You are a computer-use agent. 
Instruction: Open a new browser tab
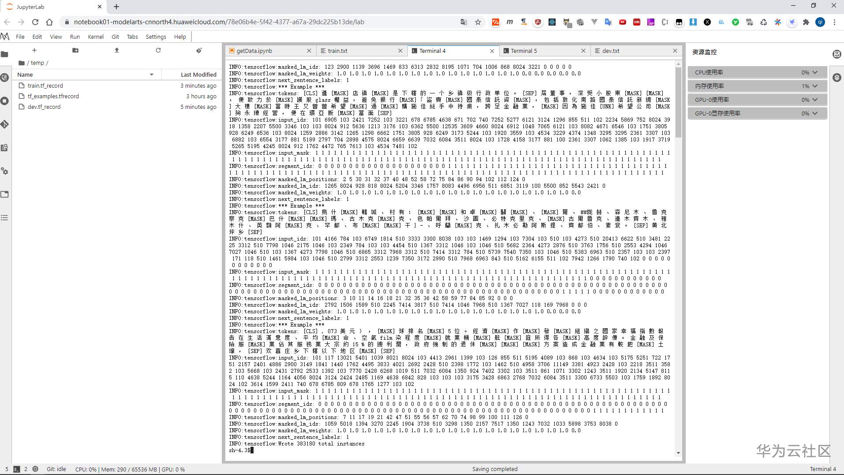tap(116, 7)
